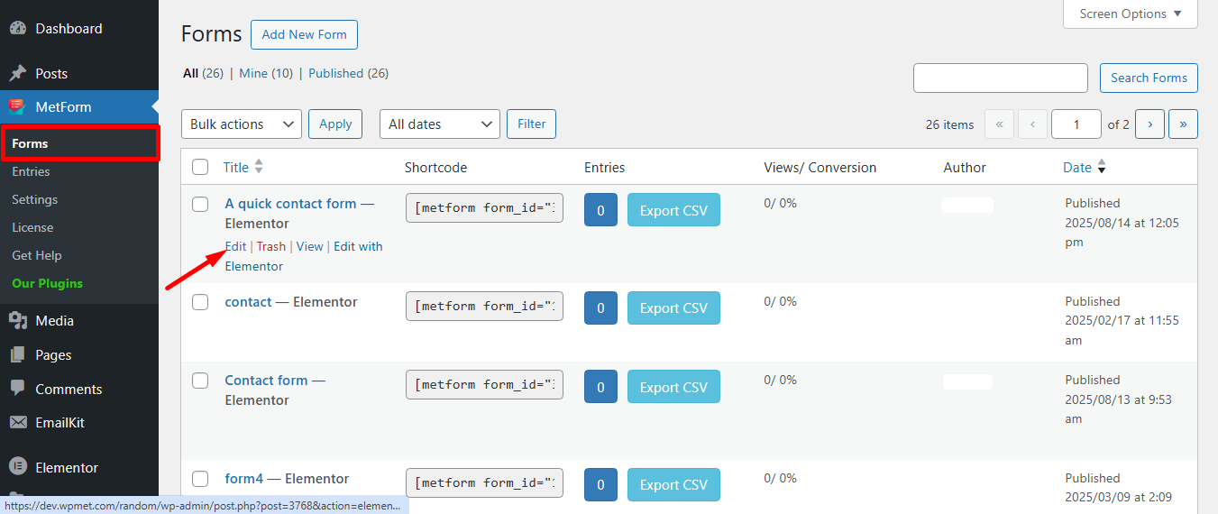The height and width of the screenshot is (514, 1218).
Task: Filter forms by Mine (10)
Action: 266,73
